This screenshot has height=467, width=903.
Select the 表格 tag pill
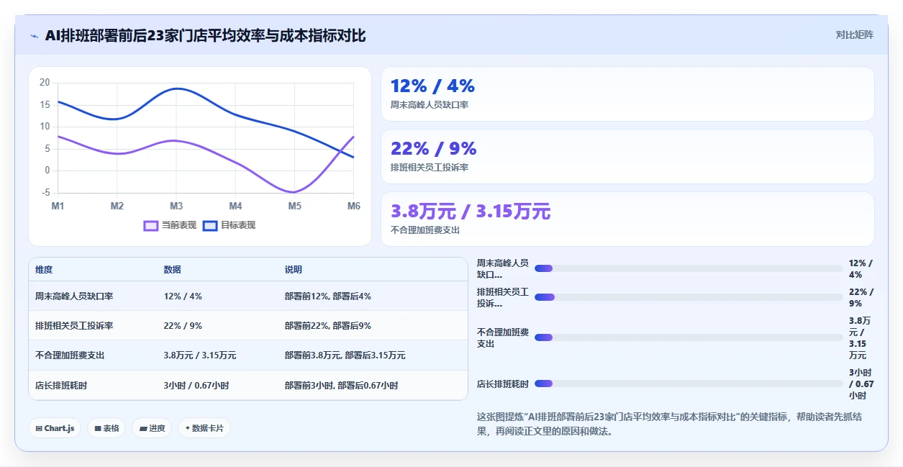[106, 428]
